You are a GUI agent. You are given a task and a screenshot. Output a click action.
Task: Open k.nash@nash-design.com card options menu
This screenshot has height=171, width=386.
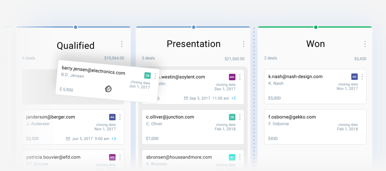pyautogui.click(x=362, y=77)
